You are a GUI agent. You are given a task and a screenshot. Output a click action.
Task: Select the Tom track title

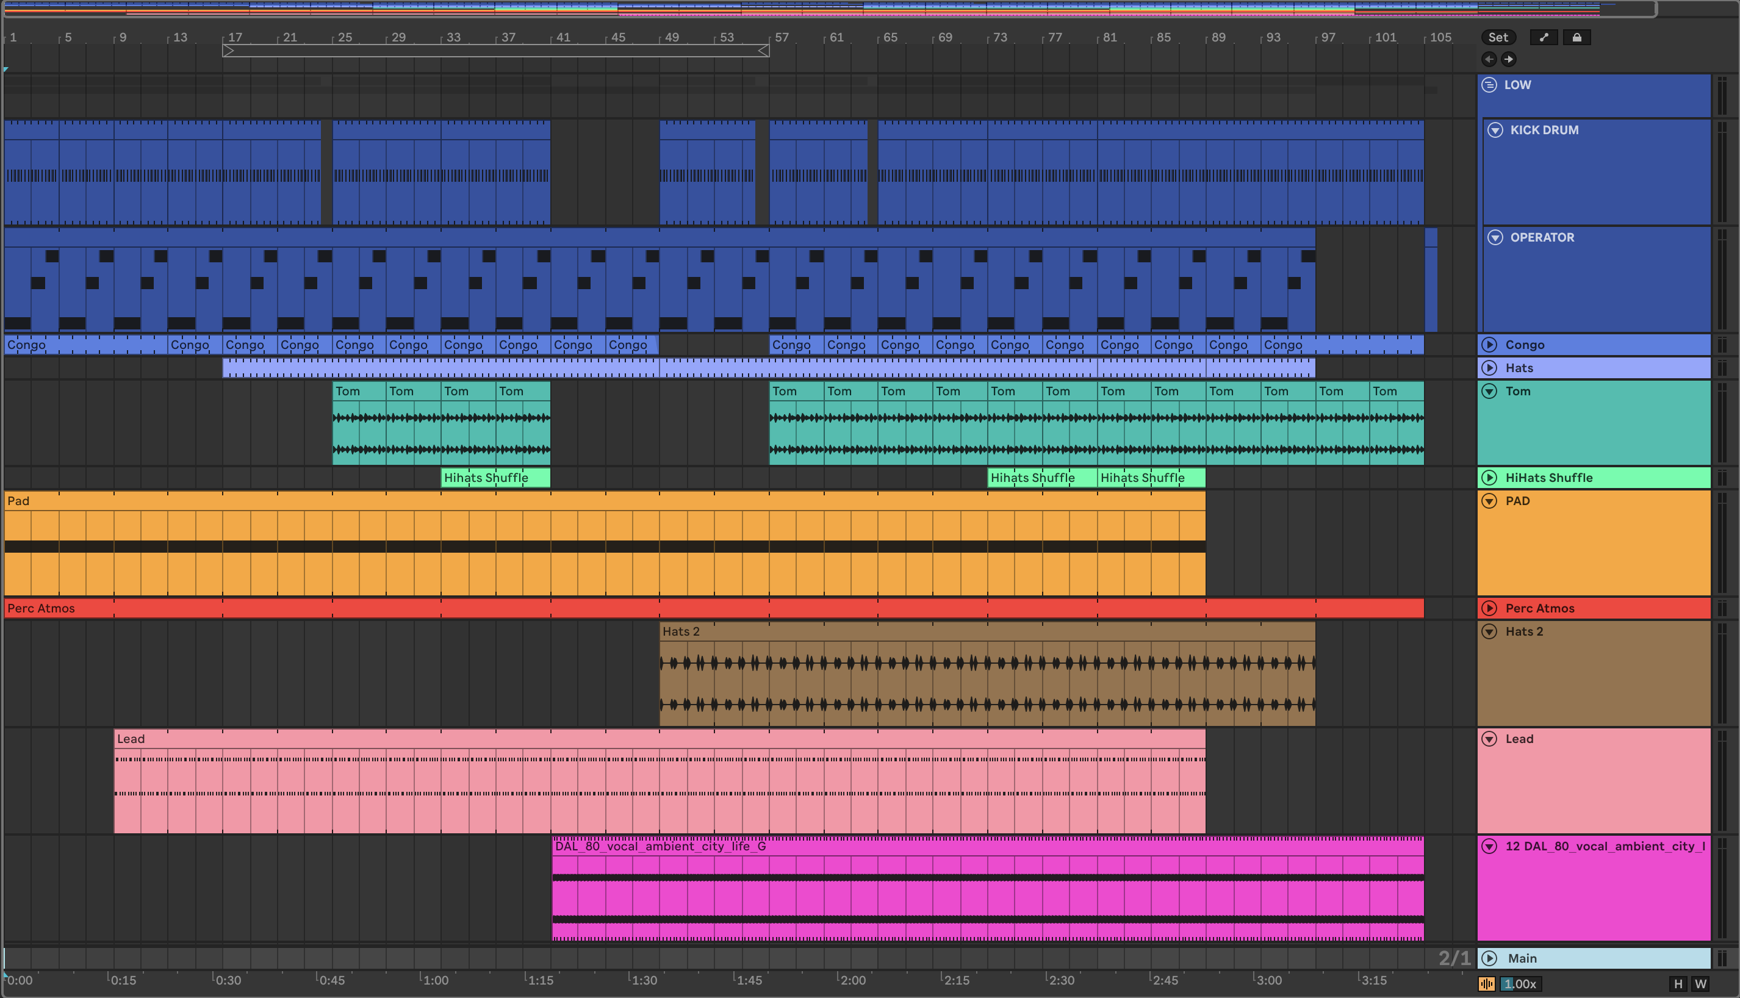(x=1517, y=392)
